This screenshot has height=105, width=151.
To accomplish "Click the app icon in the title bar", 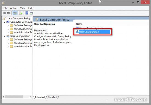I will click(3, 3).
